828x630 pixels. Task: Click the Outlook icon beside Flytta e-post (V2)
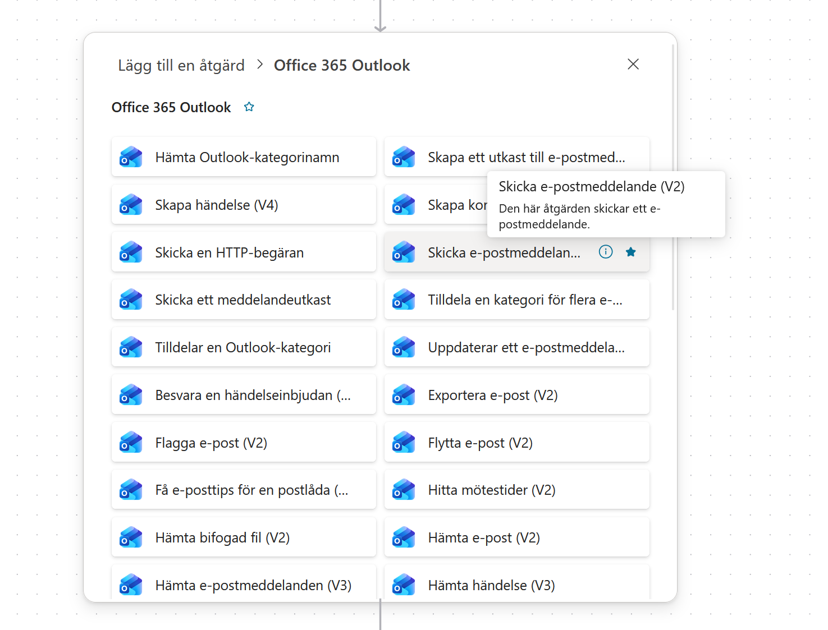click(404, 443)
